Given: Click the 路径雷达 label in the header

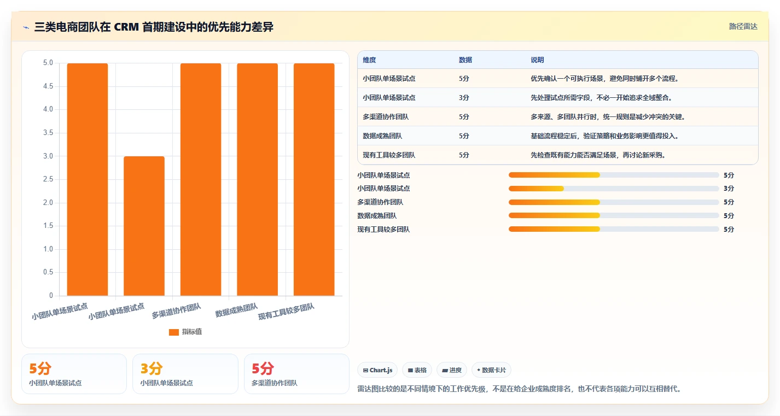Looking at the screenshot, I should pyautogui.click(x=743, y=26).
